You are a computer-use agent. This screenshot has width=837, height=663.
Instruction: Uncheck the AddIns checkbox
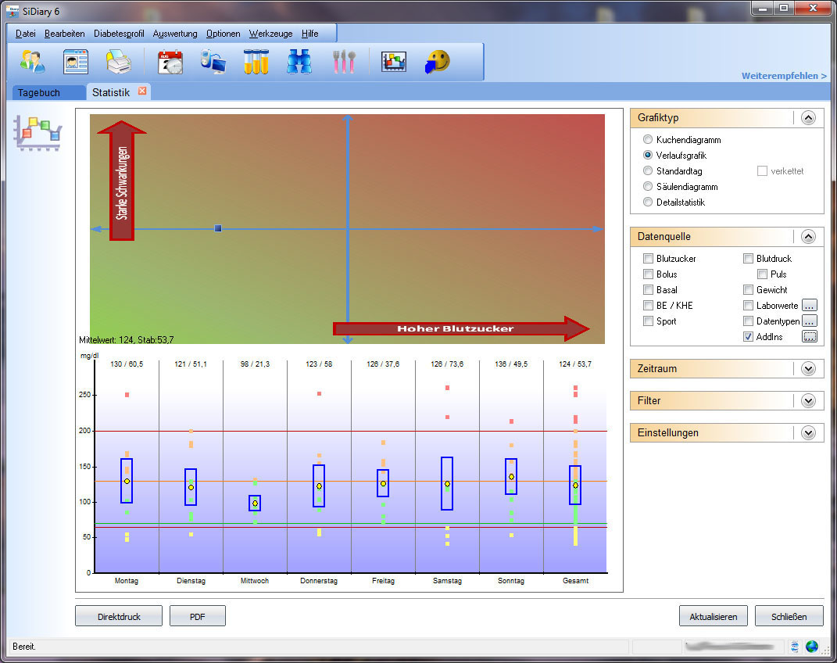click(x=748, y=337)
